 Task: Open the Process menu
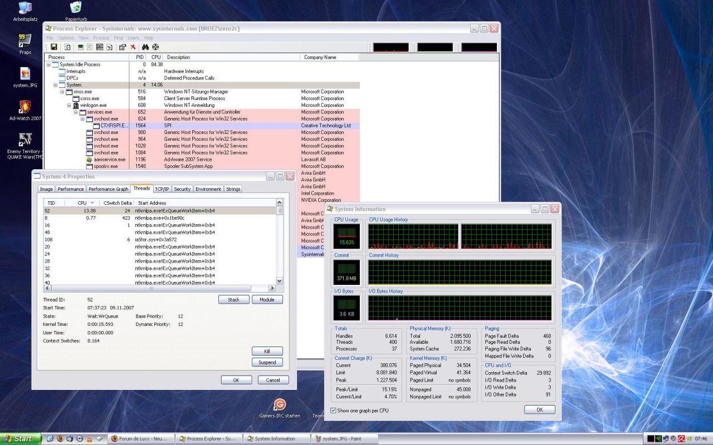coord(101,38)
